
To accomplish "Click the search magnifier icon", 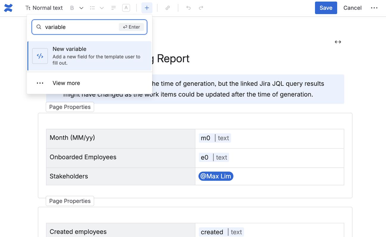I will click(x=39, y=27).
